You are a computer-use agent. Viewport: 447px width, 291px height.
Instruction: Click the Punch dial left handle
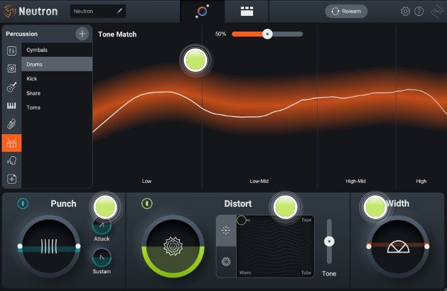click(x=20, y=246)
